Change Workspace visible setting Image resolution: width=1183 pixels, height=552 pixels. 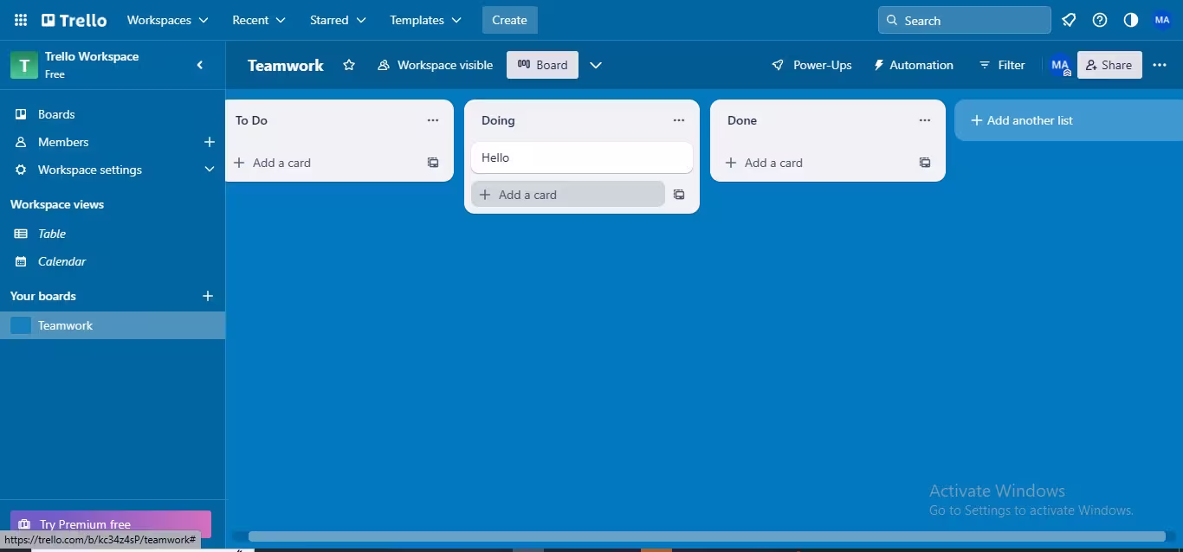click(435, 65)
